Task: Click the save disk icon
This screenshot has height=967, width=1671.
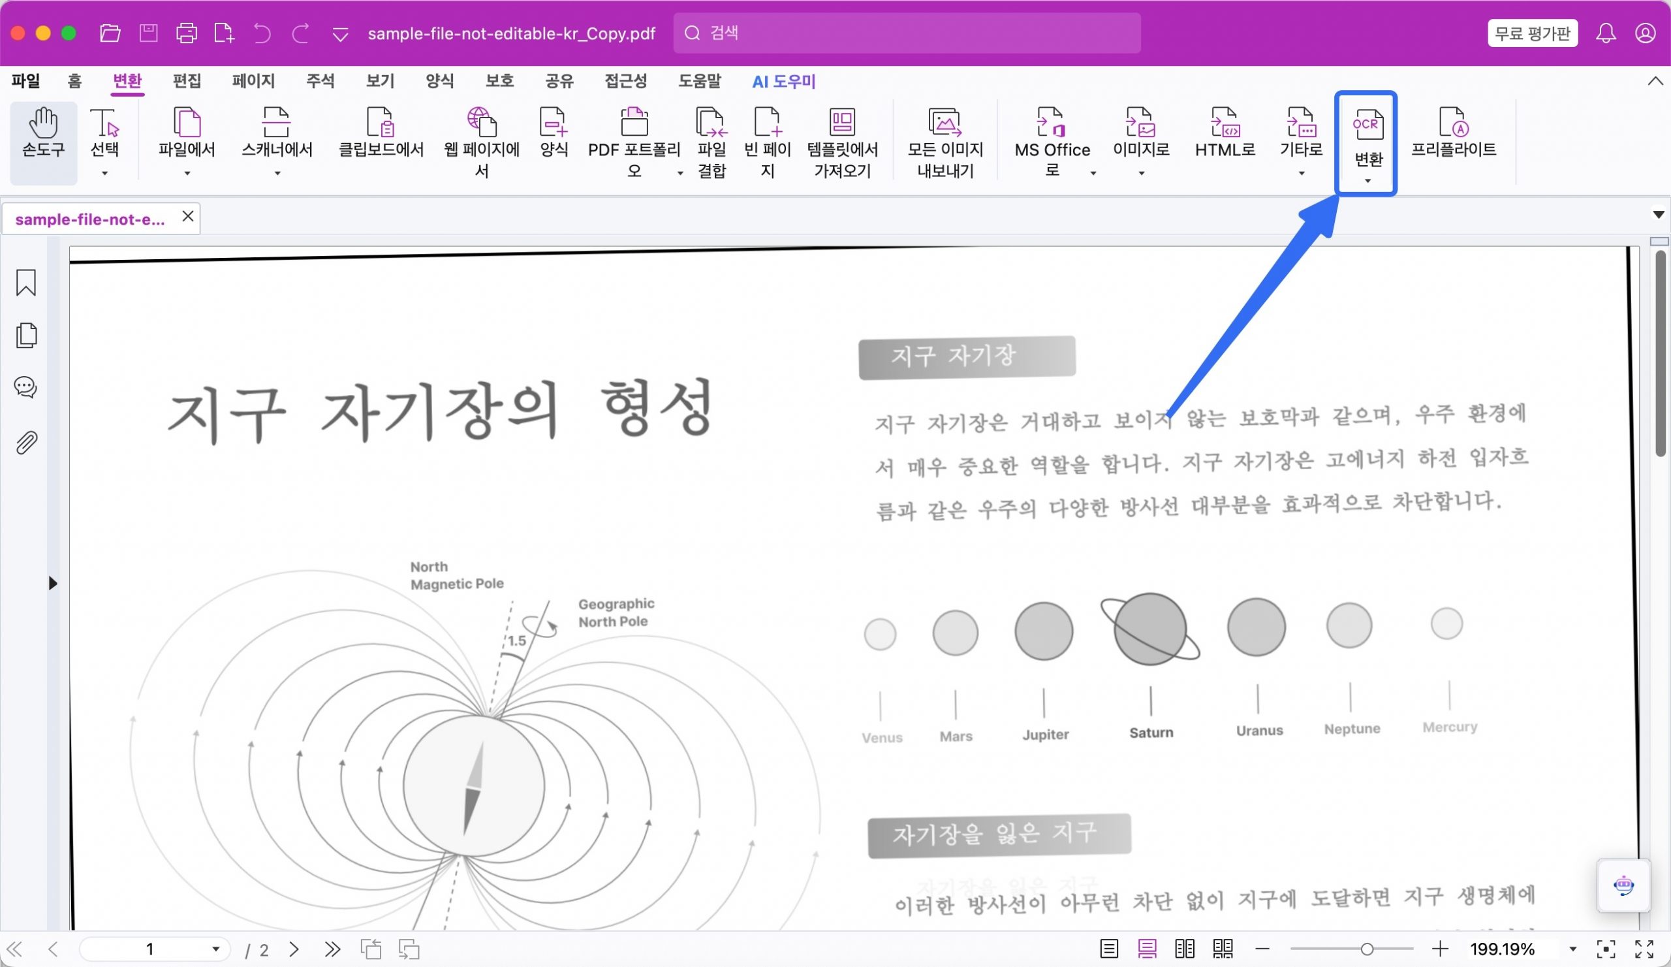Action: [x=149, y=33]
